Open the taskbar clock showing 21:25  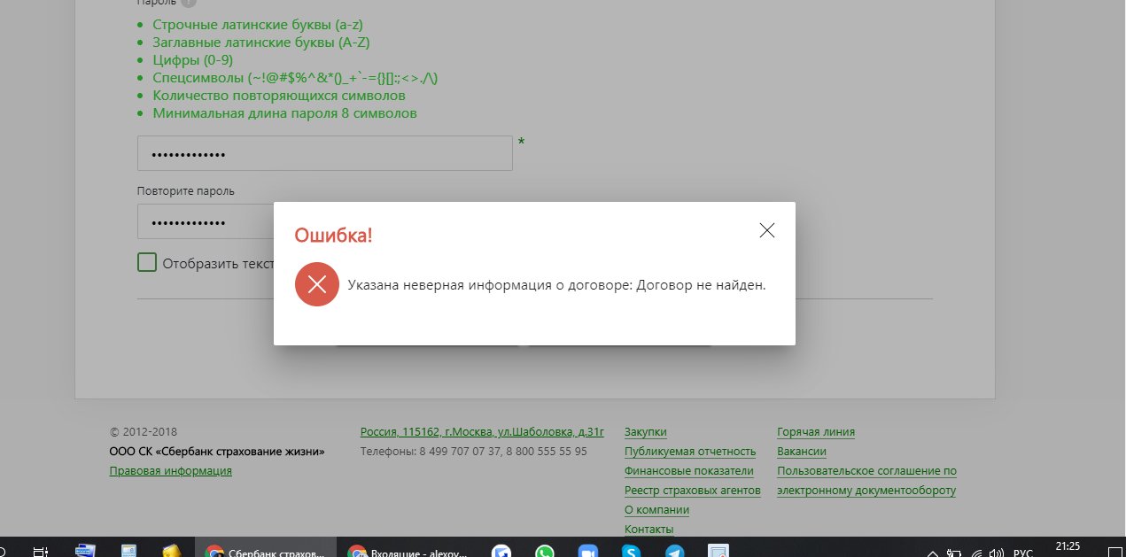coord(1069,548)
